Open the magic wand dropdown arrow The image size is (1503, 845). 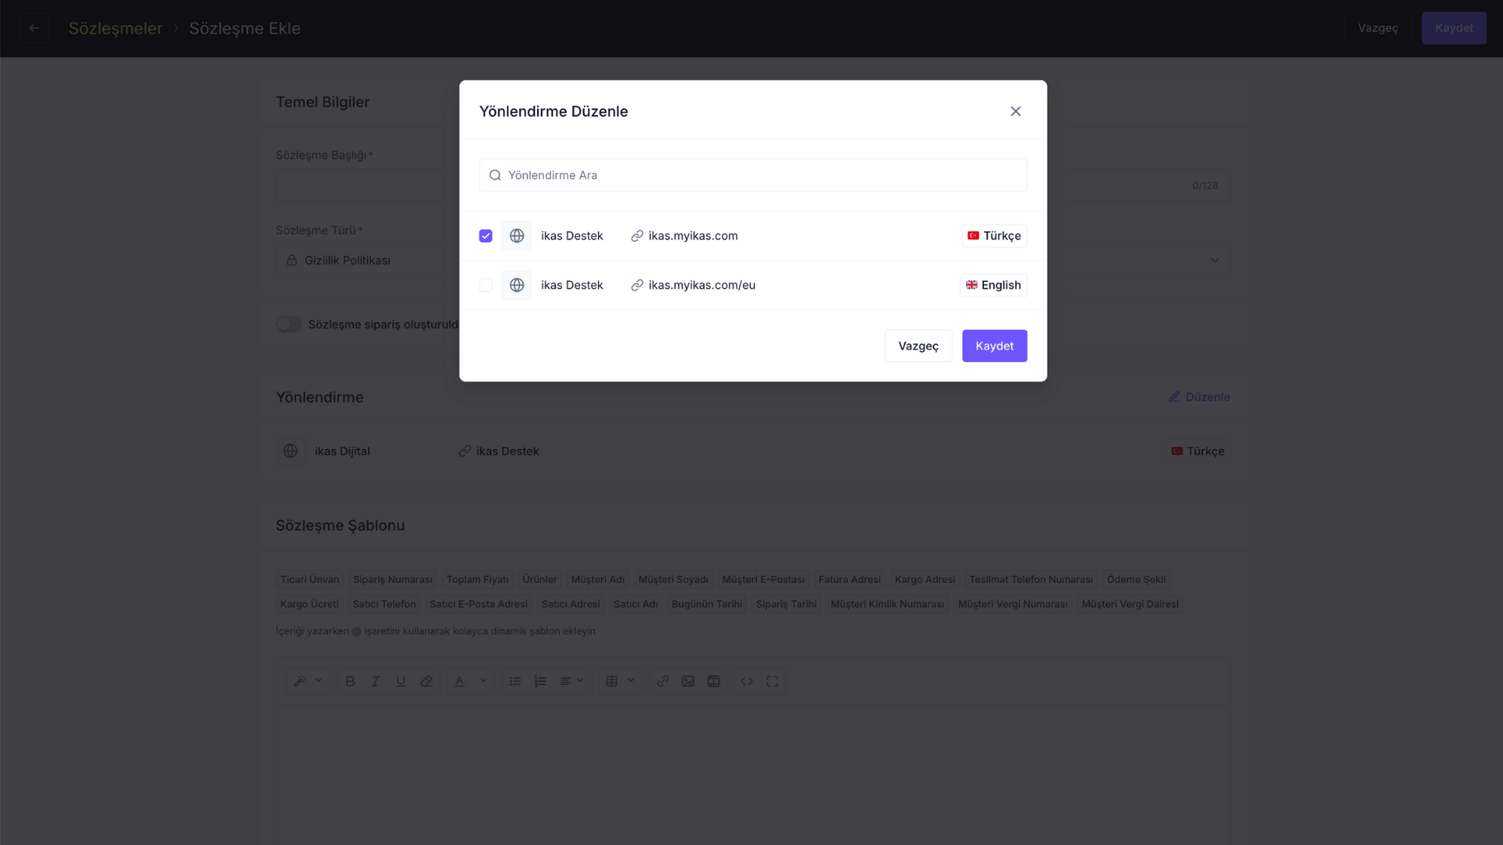(319, 681)
